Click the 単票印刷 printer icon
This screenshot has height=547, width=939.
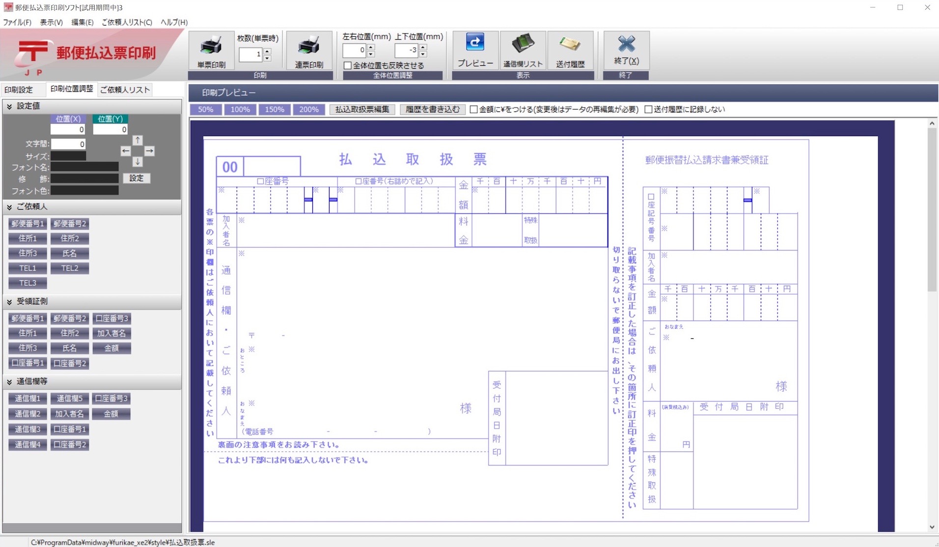coord(211,46)
